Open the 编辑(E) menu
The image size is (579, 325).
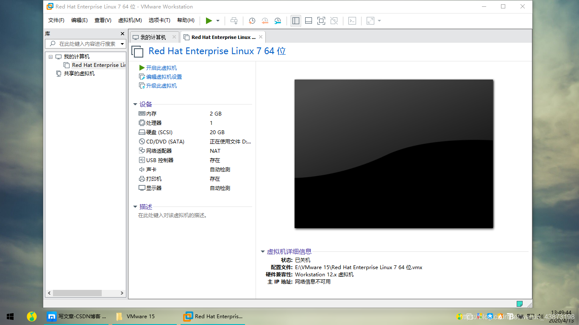79,20
